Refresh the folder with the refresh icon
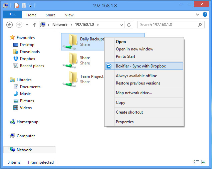This screenshot has width=212, height=169. (x=129, y=25)
